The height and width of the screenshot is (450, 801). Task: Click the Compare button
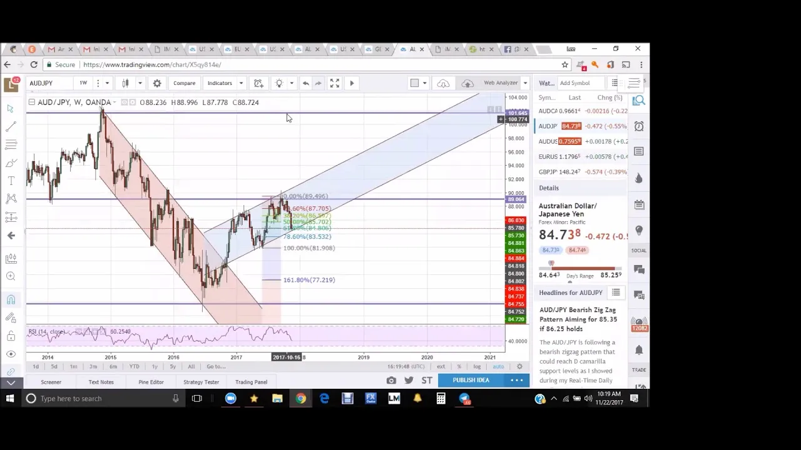click(184, 83)
